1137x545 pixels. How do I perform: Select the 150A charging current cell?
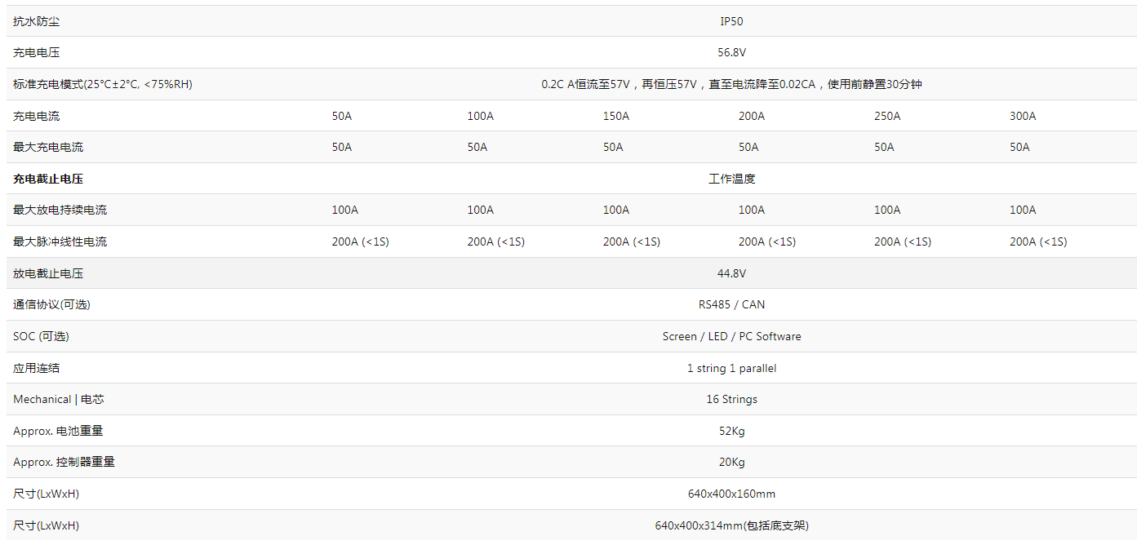[x=616, y=116]
